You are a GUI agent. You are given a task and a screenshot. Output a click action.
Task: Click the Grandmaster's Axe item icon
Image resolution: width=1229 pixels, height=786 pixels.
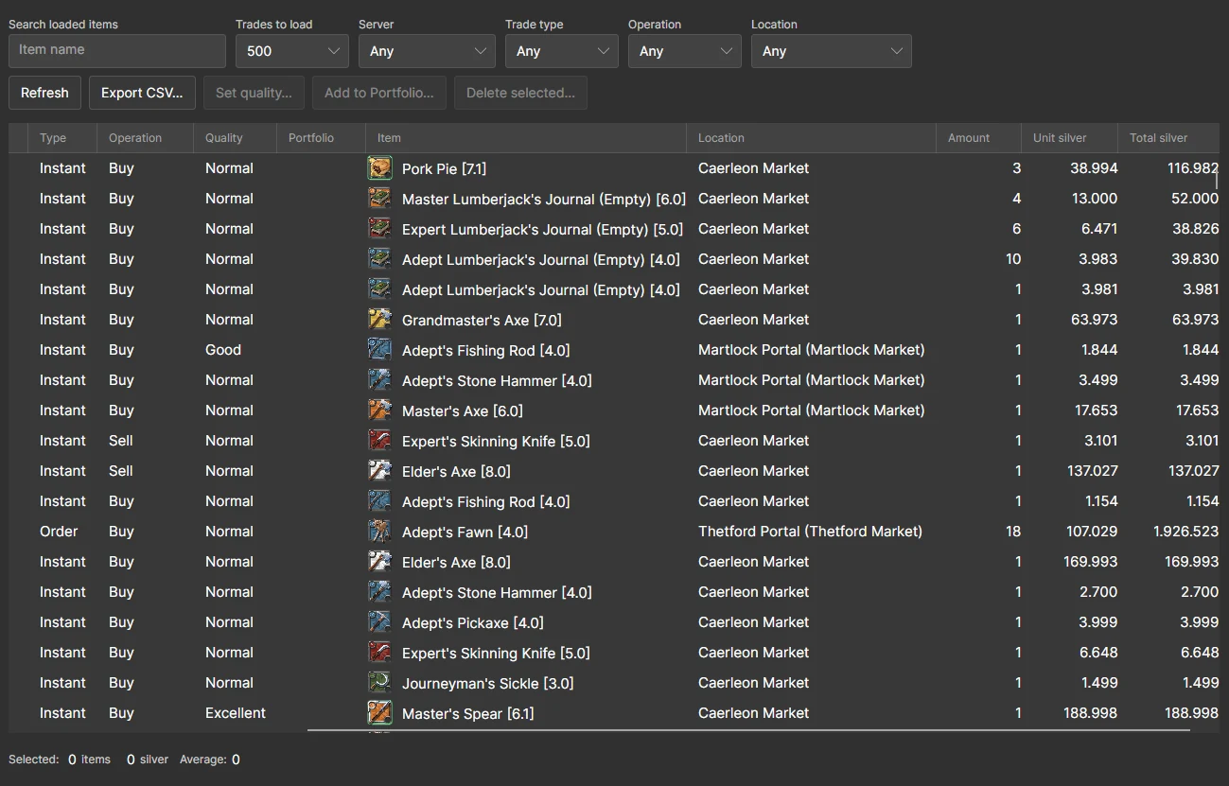379,320
